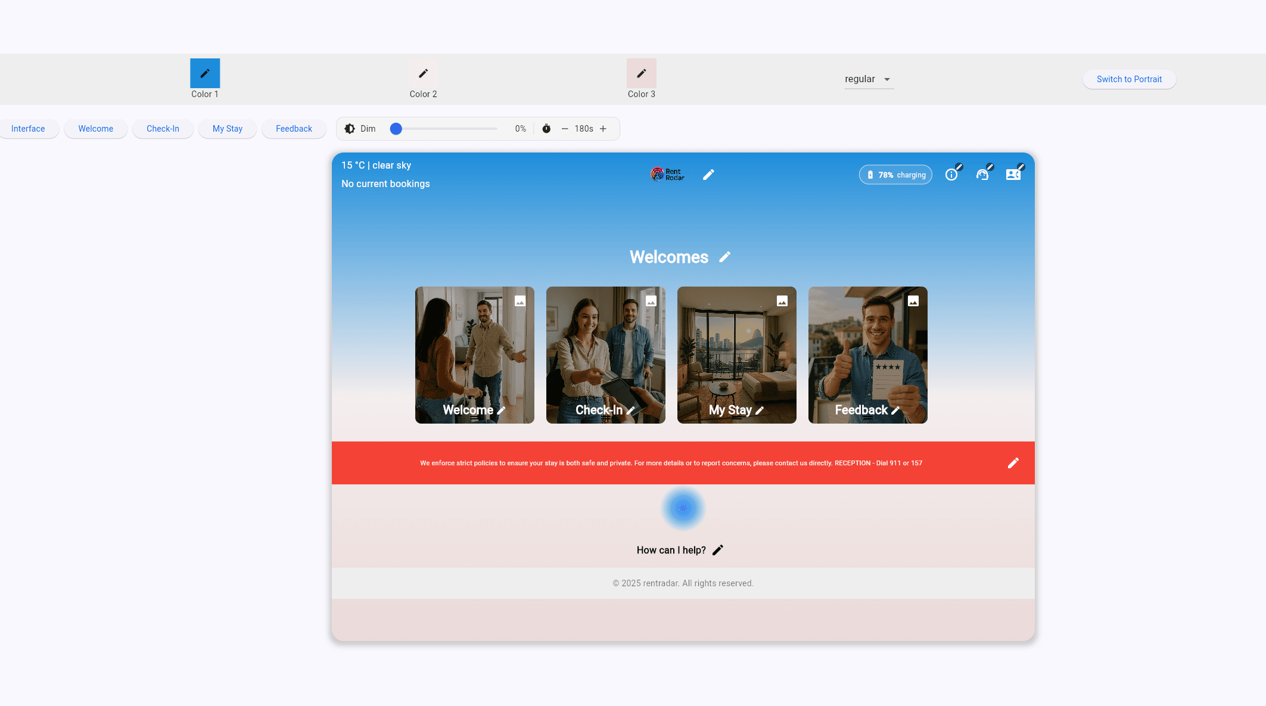
Task: Click the blue voice assistant orb
Action: (683, 508)
